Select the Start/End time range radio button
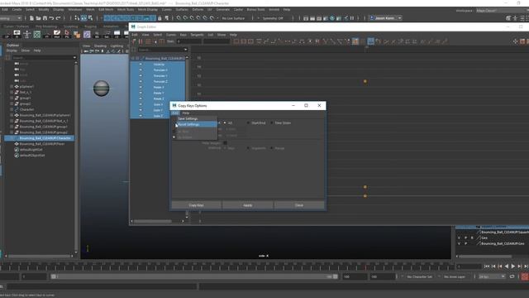The image size is (529, 298). point(248,123)
